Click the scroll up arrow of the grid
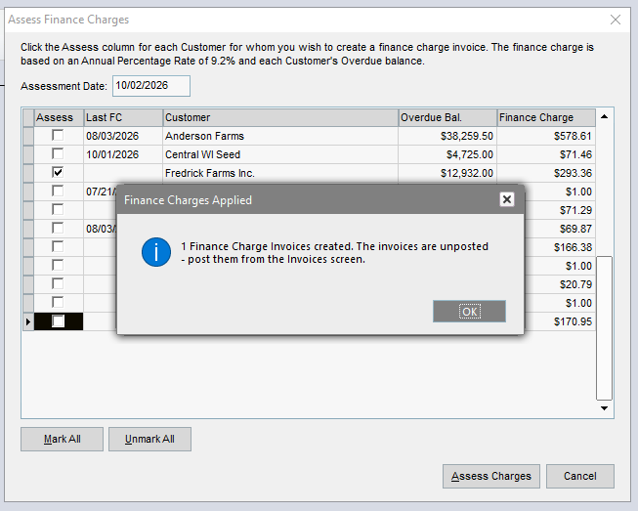The width and height of the screenshot is (638, 511). [x=604, y=117]
